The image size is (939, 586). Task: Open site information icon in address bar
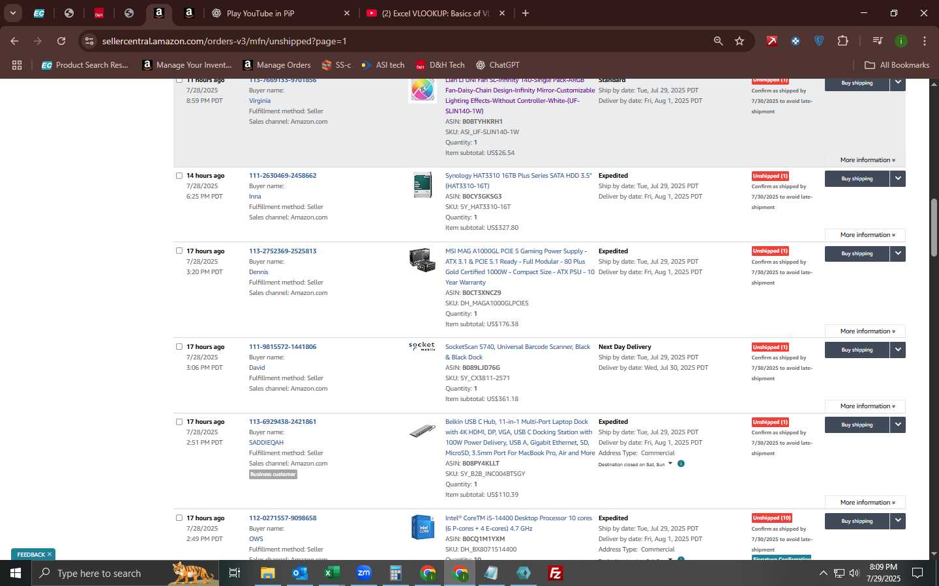(x=89, y=41)
